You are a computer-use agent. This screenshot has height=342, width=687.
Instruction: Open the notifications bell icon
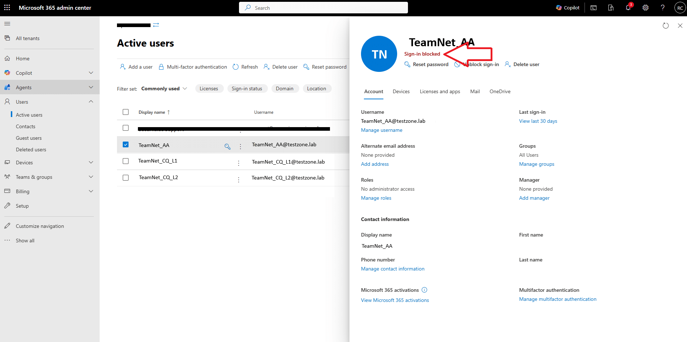coord(628,8)
